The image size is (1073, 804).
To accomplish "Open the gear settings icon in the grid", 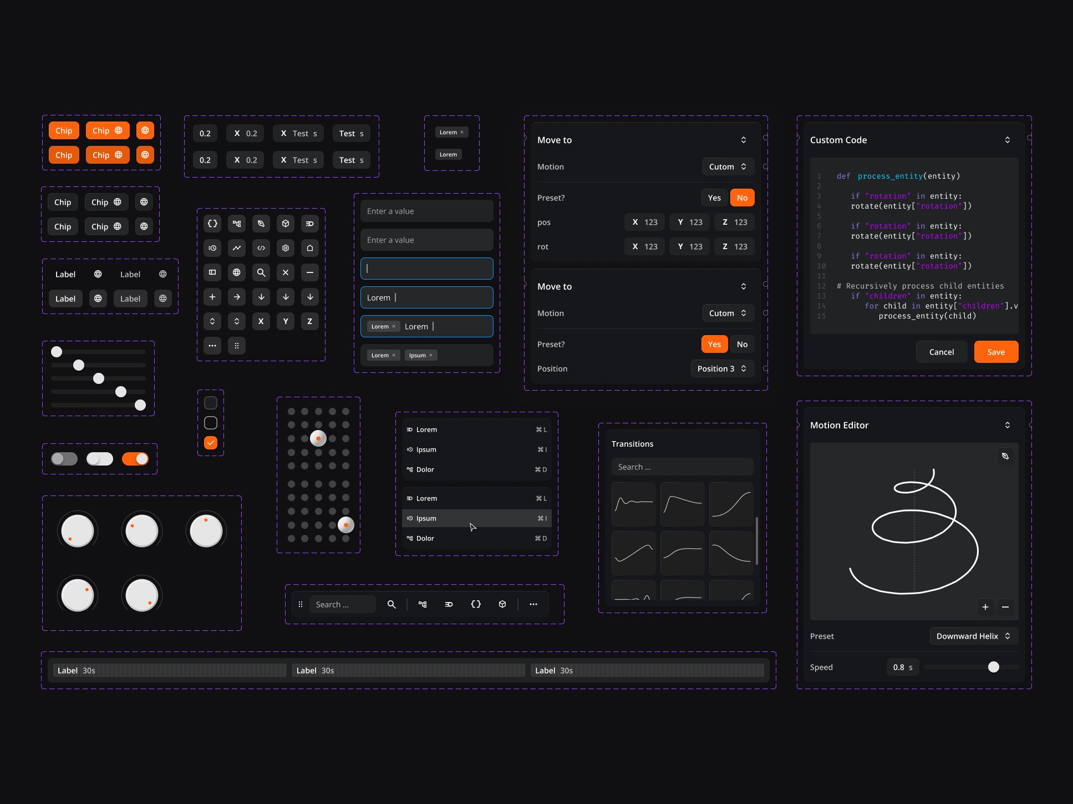I will tap(286, 248).
